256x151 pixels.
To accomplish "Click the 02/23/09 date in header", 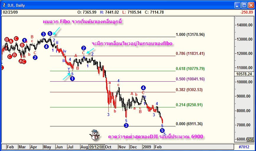I will 10,12.
